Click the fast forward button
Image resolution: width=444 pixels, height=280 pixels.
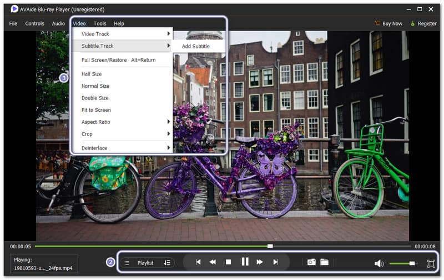click(260, 262)
